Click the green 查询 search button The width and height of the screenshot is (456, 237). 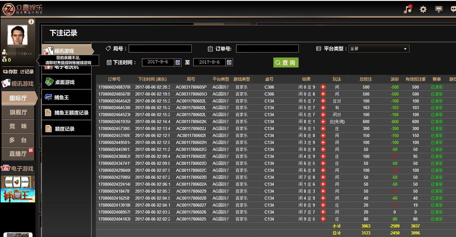tap(286, 63)
